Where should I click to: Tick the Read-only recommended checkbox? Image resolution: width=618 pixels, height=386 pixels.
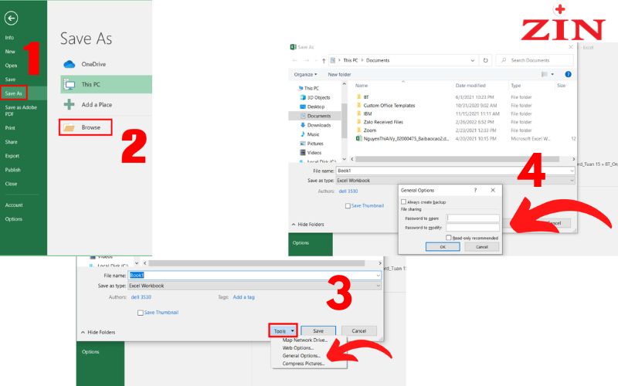[449, 238]
